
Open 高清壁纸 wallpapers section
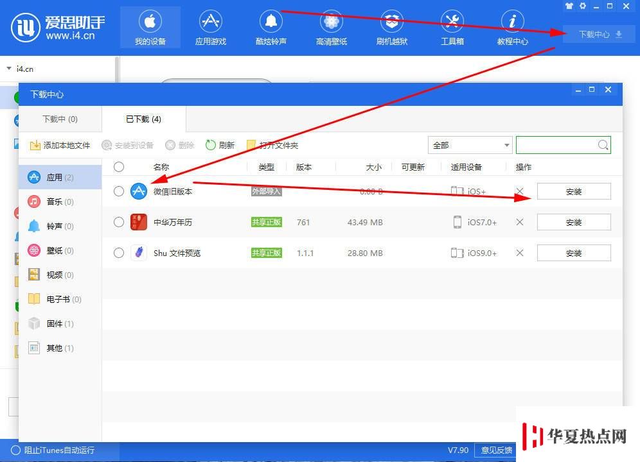332,28
